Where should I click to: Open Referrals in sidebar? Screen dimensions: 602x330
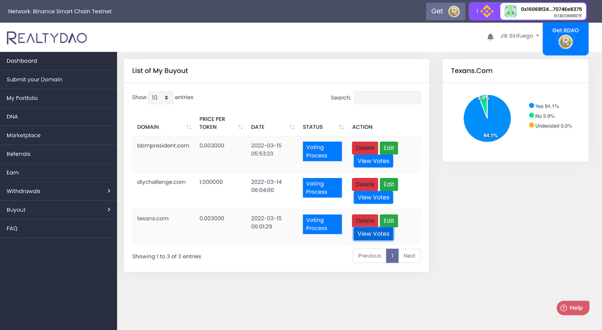click(58, 154)
